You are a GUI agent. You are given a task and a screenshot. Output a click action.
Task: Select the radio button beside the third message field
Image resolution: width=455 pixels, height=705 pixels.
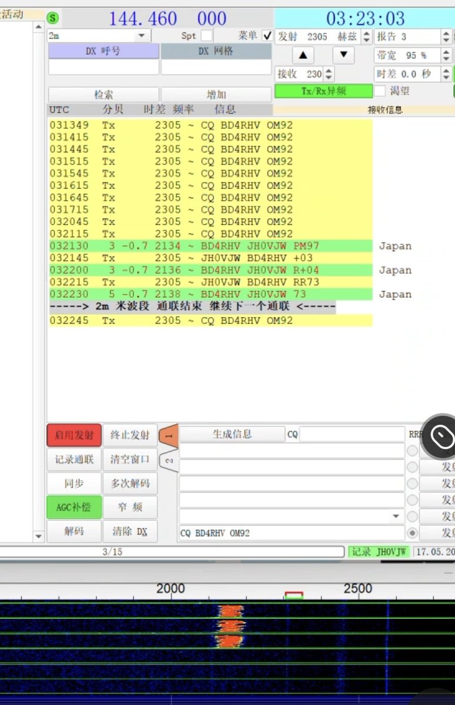[413, 484]
